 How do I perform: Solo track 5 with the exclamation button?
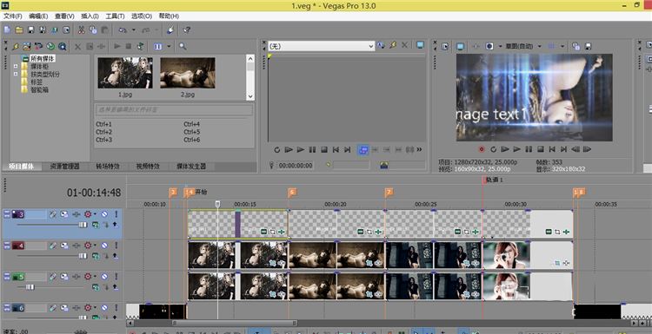click(116, 277)
